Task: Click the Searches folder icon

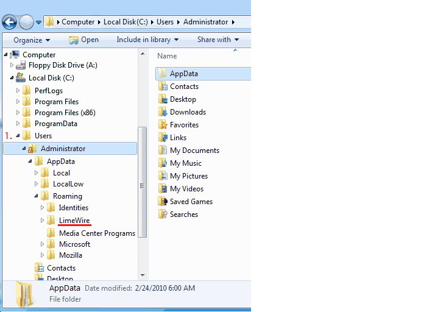Action: (x=163, y=214)
